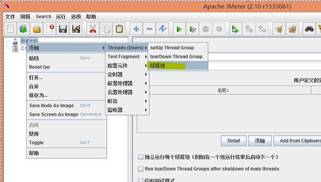Select the test plan flask tree icon
Viewport: 321px width, 182px height.
coord(15,41)
